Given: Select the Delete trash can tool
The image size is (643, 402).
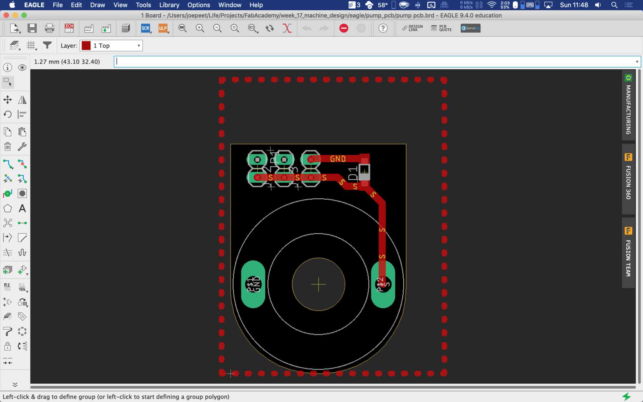Looking at the screenshot, I should click(8, 147).
